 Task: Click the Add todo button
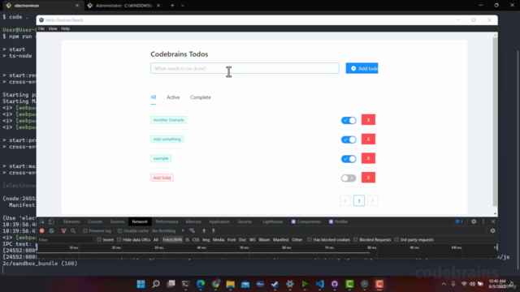pyautogui.click(x=362, y=68)
